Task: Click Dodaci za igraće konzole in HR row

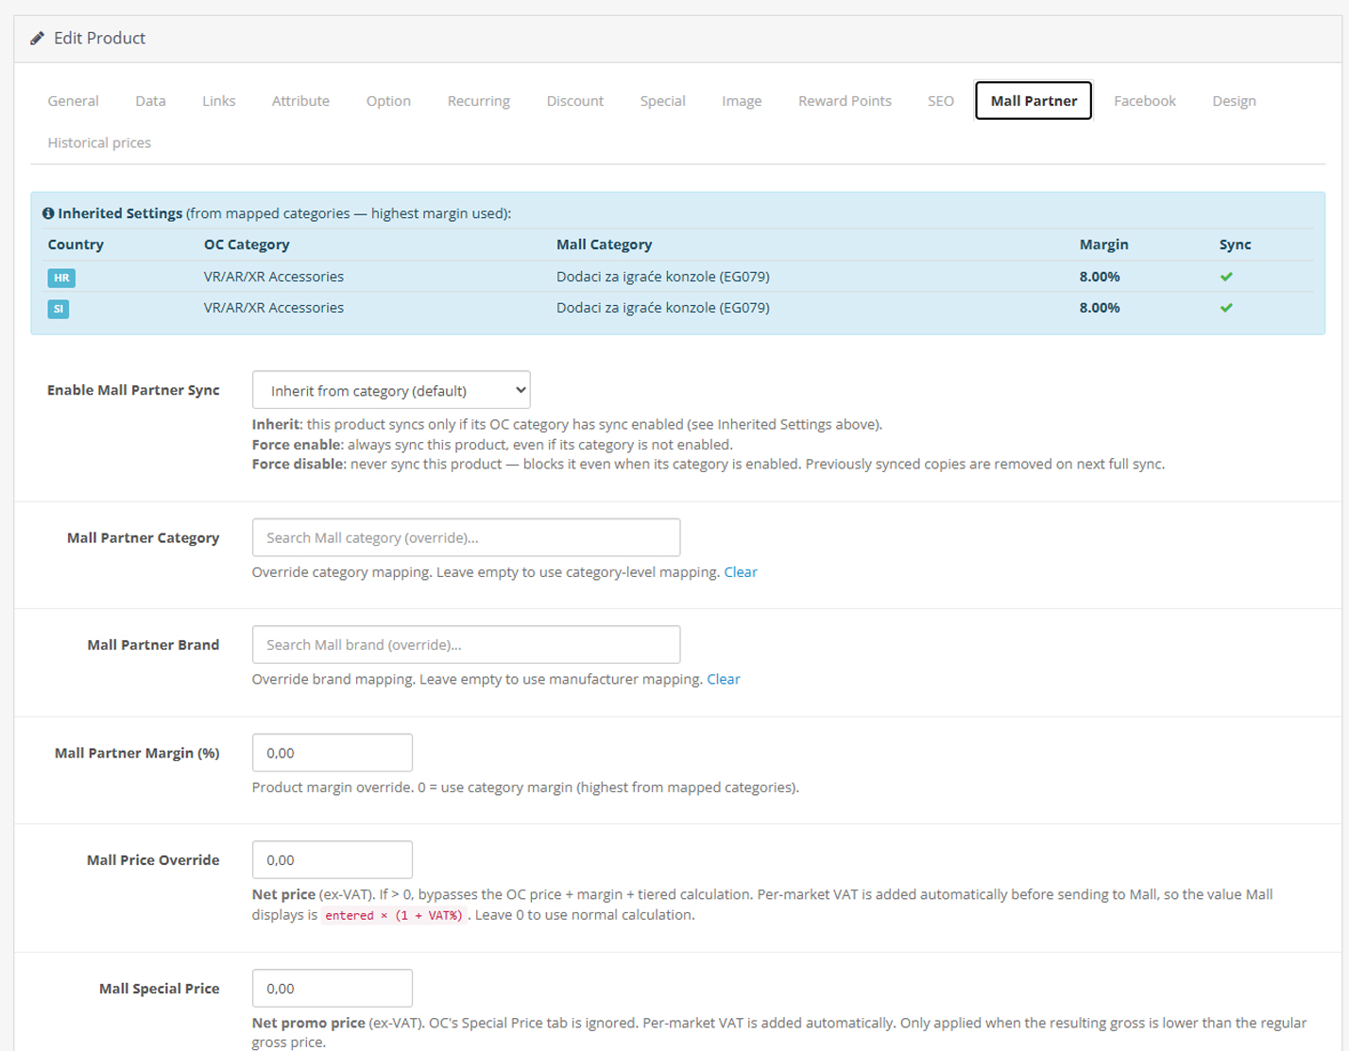Action: (663, 277)
